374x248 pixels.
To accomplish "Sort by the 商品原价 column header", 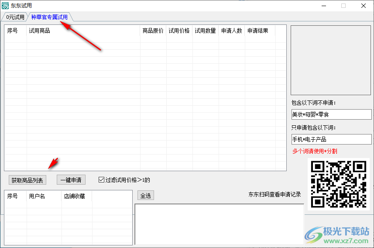I will [153, 31].
